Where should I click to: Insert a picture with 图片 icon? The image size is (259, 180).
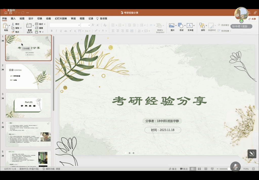click(172, 26)
